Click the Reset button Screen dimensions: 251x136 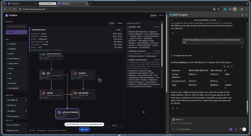click(x=120, y=23)
